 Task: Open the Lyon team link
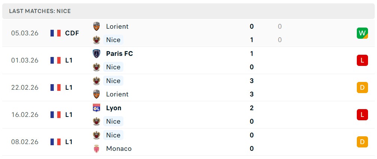click(114, 108)
